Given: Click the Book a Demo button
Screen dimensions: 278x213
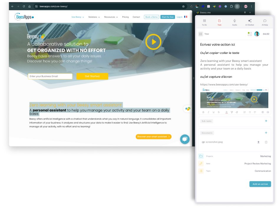Looking at the screenshot, I should click(152, 17).
